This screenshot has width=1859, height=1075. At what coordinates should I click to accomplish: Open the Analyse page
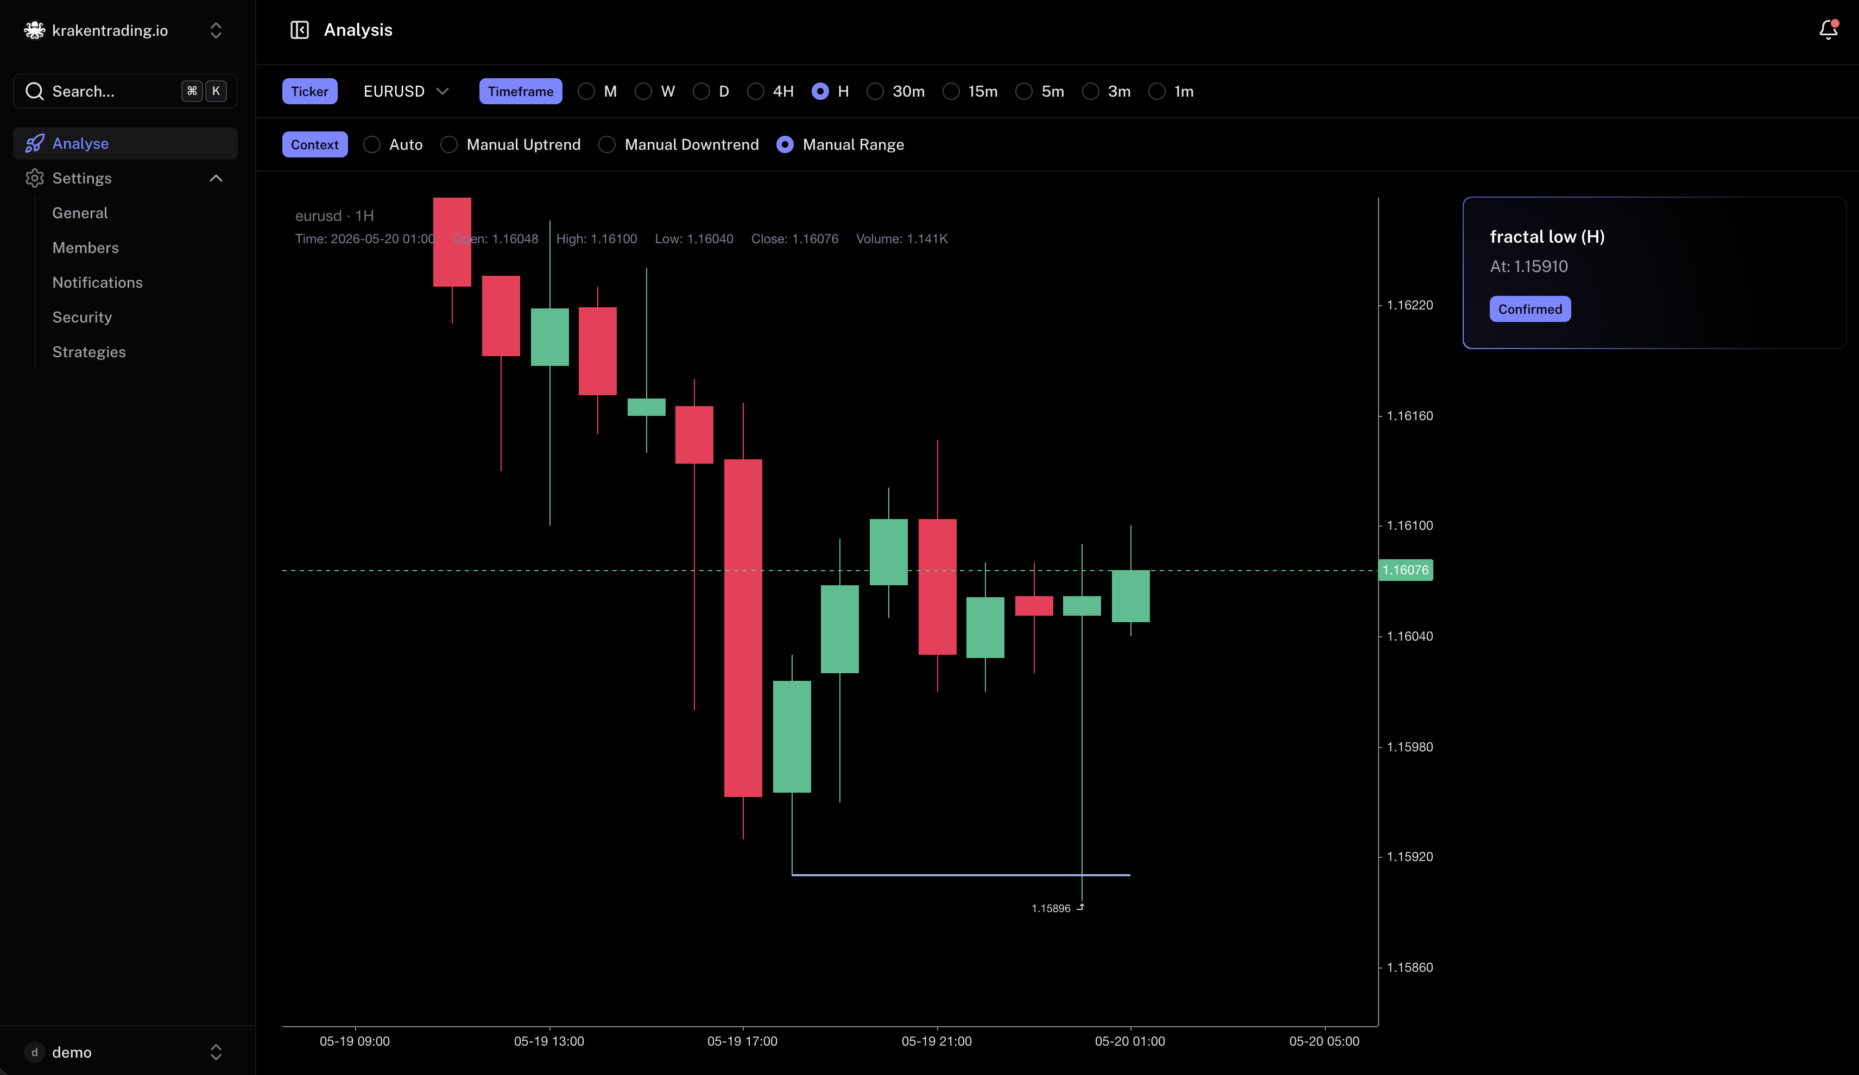(125, 143)
